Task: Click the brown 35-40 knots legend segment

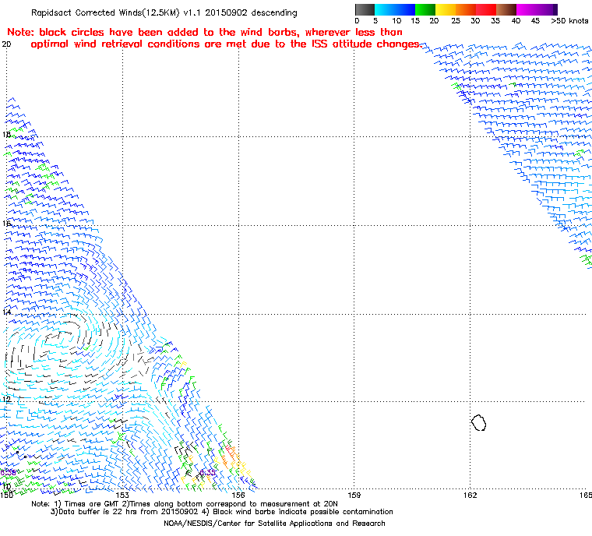Action: [x=506, y=9]
